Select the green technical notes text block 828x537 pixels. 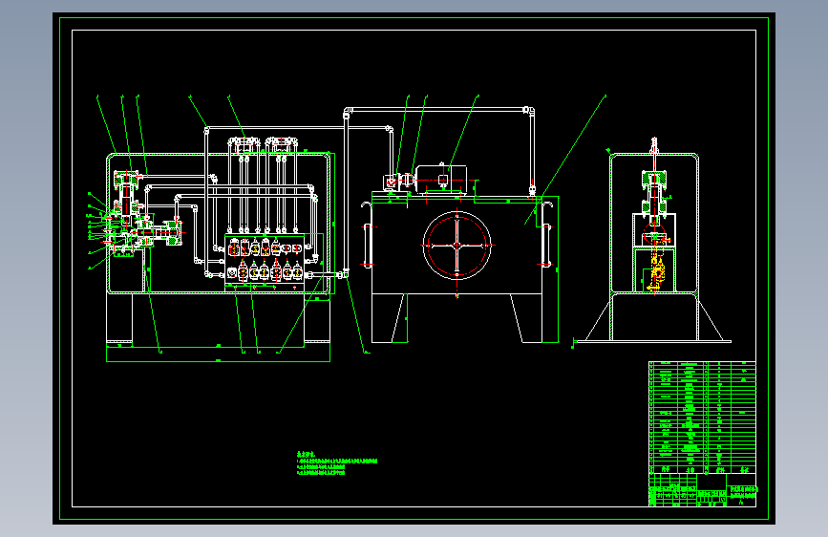click(337, 463)
